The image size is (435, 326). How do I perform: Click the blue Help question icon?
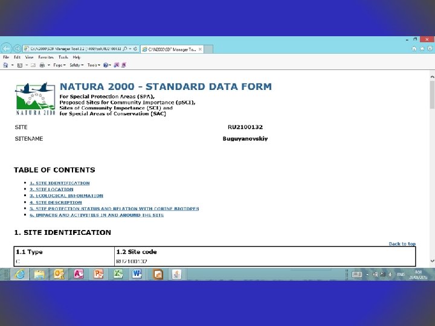[105, 65]
